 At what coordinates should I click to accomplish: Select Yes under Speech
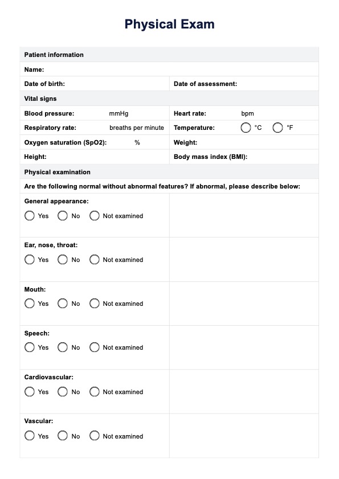pyautogui.click(x=30, y=347)
